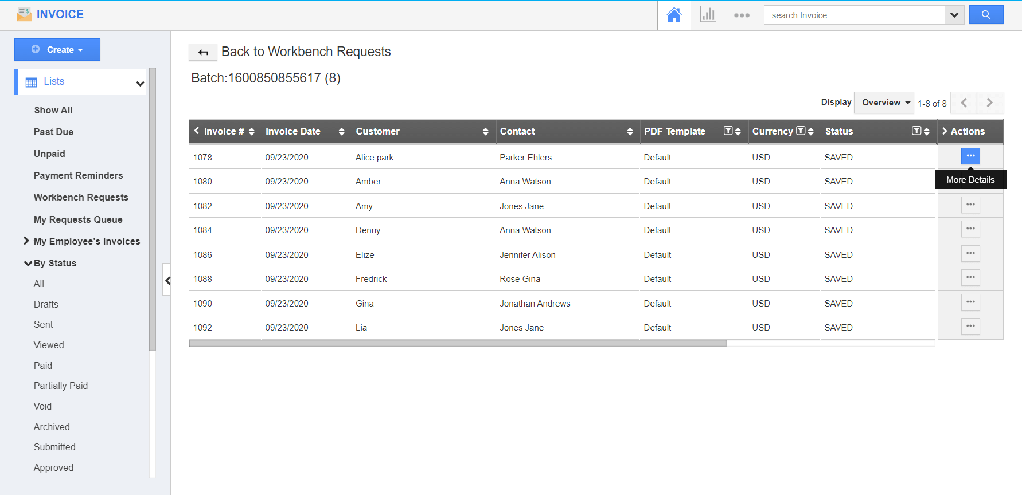This screenshot has height=495, width=1022.
Task: Open More Details for invoice 1084
Action: 970,229
